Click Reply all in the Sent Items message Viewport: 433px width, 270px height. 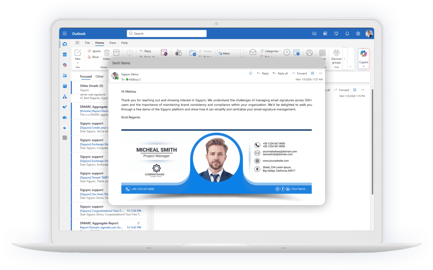pos(280,73)
